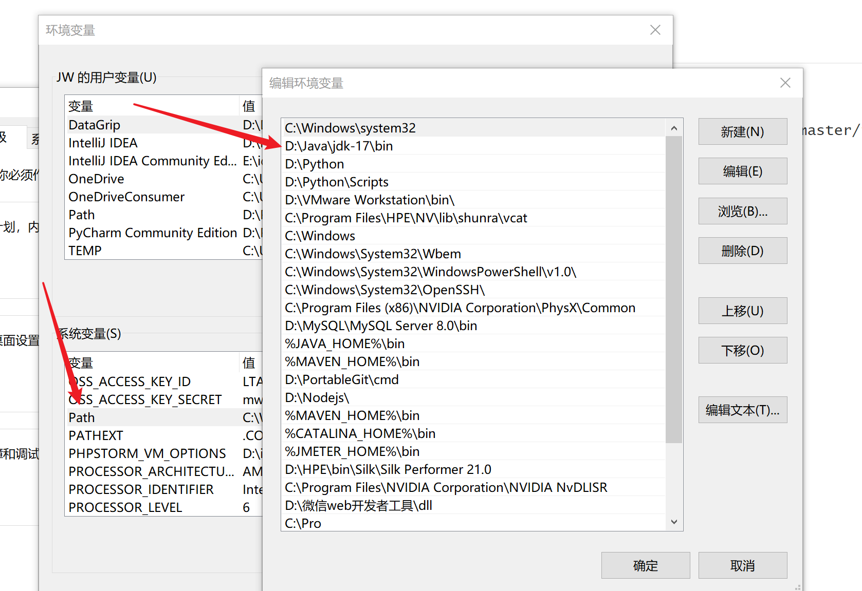Select C:\Windows\system32 entry

tap(473, 128)
